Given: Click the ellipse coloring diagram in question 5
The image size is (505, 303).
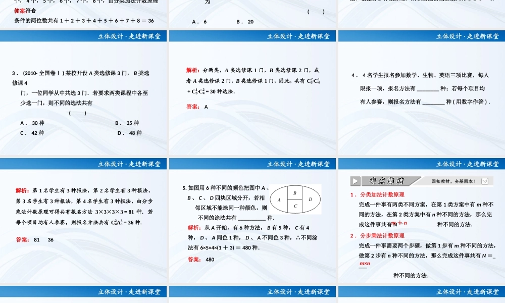Looking at the screenshot, I should [295, 199].
